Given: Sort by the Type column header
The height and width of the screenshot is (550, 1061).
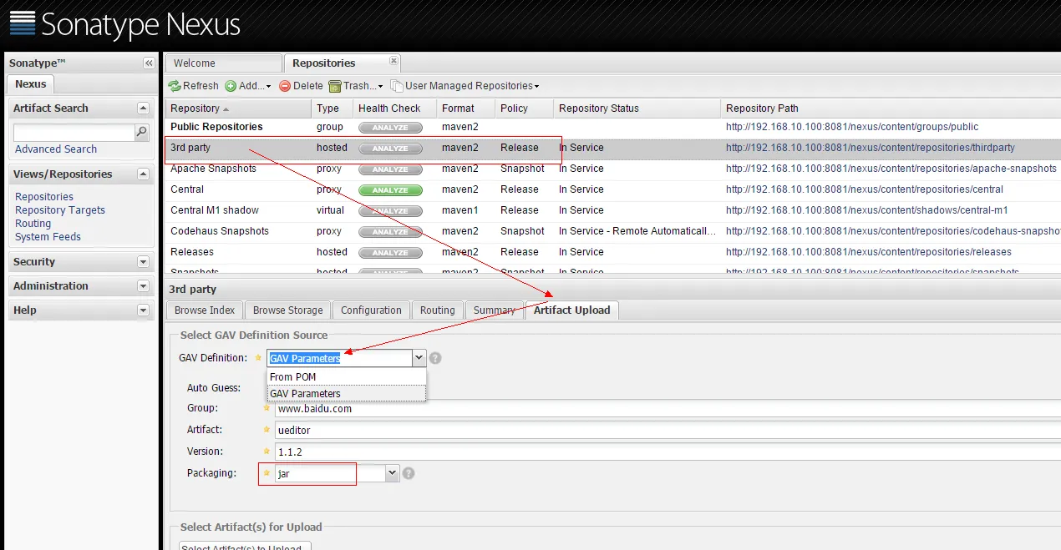Looking at the screenshot, I should point(333,108).
